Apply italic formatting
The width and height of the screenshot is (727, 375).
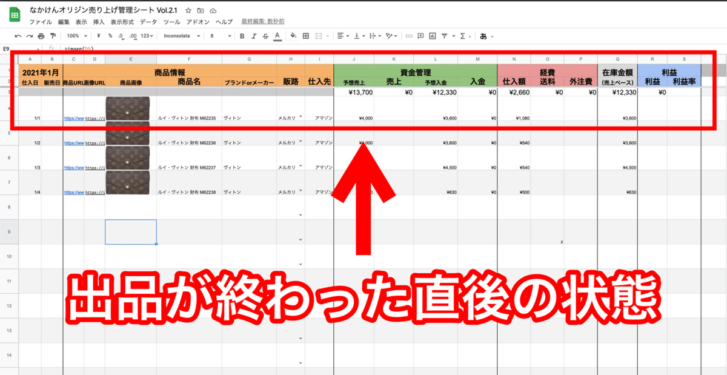tap(254, 36)
